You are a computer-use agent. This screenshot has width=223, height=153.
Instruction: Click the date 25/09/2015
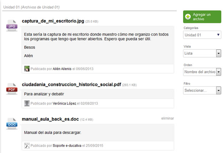95,145
